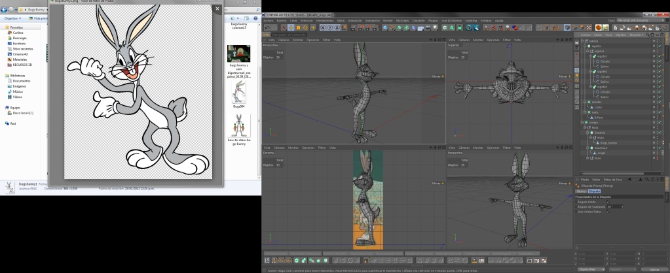This screenshot has height=273, width=670.
Task: Collapse the cabeza object in tree
Action: click(x=582, y=41)
